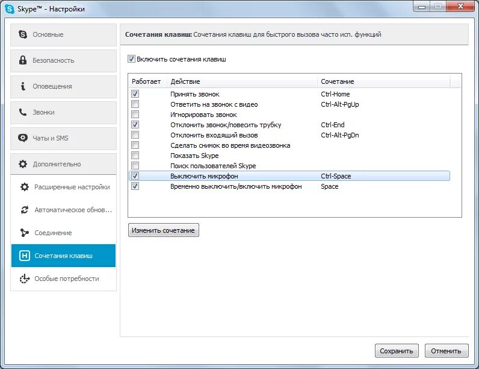Select Временно выключить/включить микрофон row text
The width and height of the screenshot is (479, 369).
click(x=236, y=186)
